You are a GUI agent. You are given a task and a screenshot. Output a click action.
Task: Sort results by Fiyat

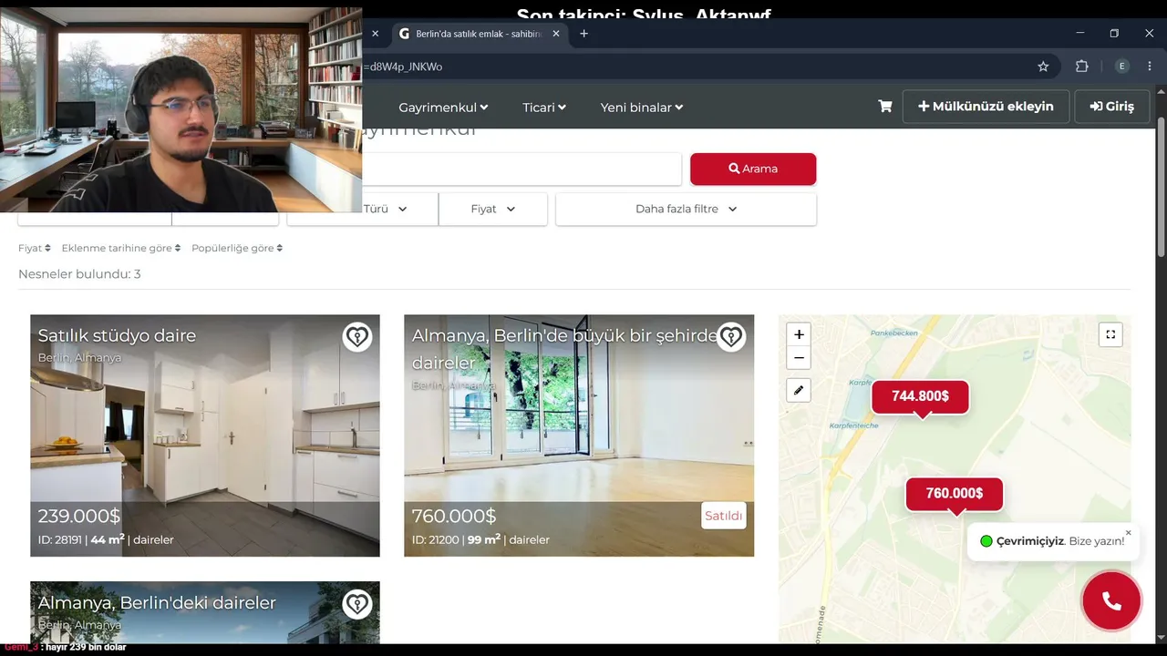35,248
